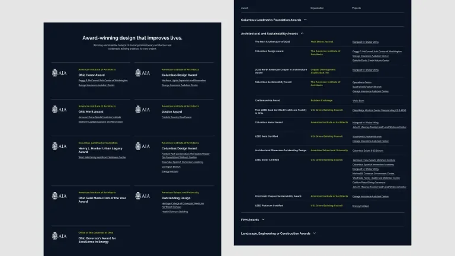Collapse Architectural and Sustainability Awards chevron
Screen dimensions: 455x256
[x=302, y=33]
